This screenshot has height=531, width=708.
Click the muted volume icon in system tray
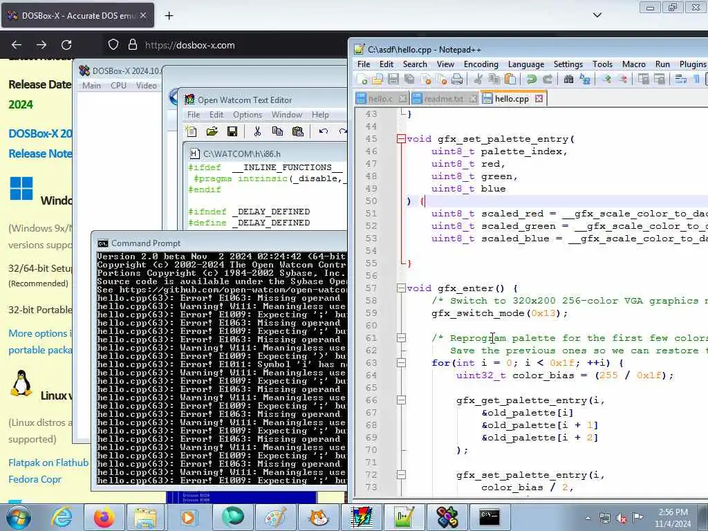(622, 519)
